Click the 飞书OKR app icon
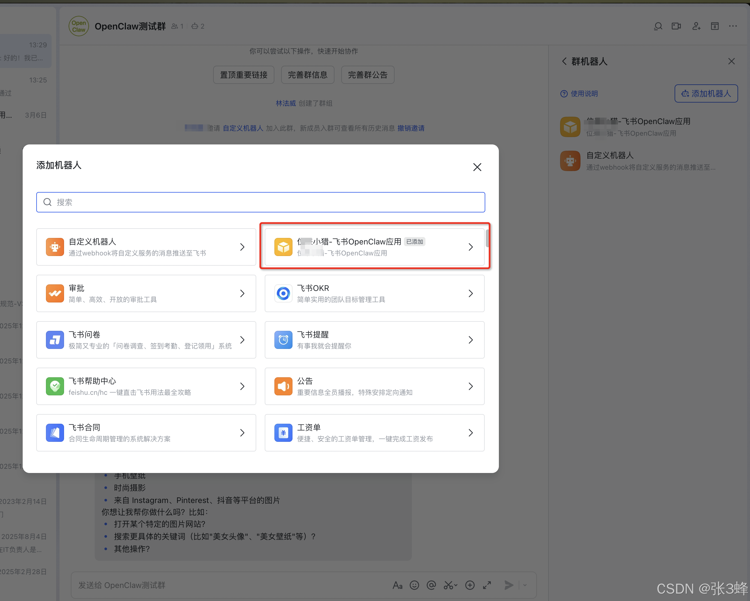750x601 pixels. point(283,293)
